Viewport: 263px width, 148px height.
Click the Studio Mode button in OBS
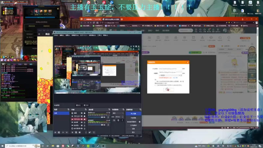coord(133,125)
